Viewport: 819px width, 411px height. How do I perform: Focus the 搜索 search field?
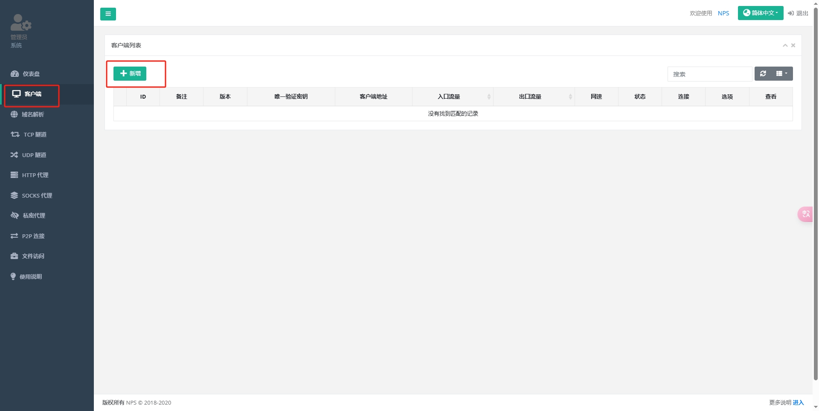click(709, 74)
